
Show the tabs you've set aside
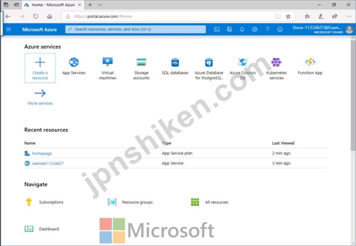tap(6, 5)
